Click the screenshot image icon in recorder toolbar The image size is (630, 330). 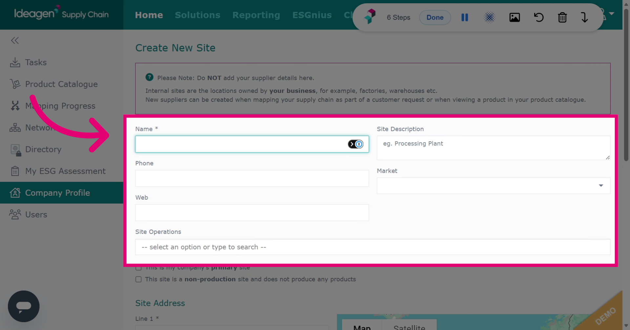[514, 17]
